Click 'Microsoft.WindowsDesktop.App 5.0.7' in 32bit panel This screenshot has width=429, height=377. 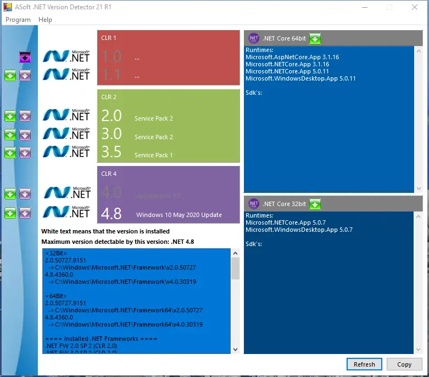click(299, 230)
